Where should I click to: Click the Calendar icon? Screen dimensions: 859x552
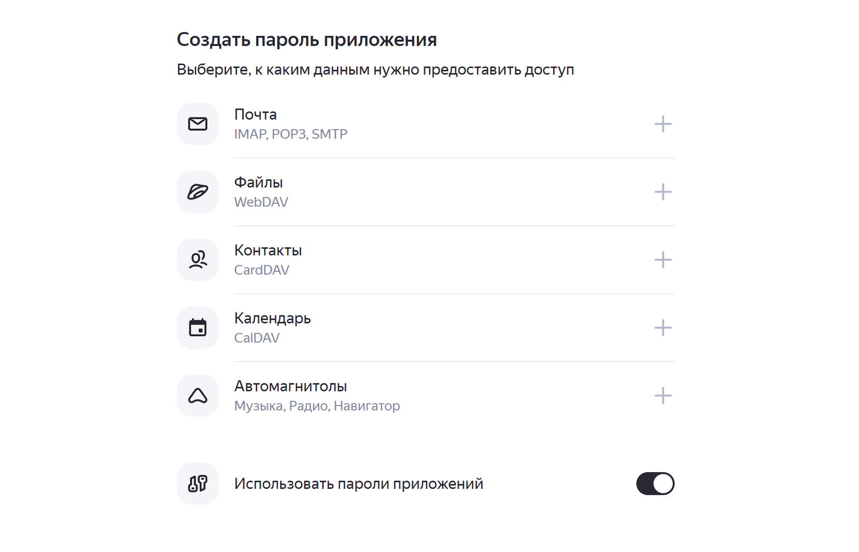(198, 328)
